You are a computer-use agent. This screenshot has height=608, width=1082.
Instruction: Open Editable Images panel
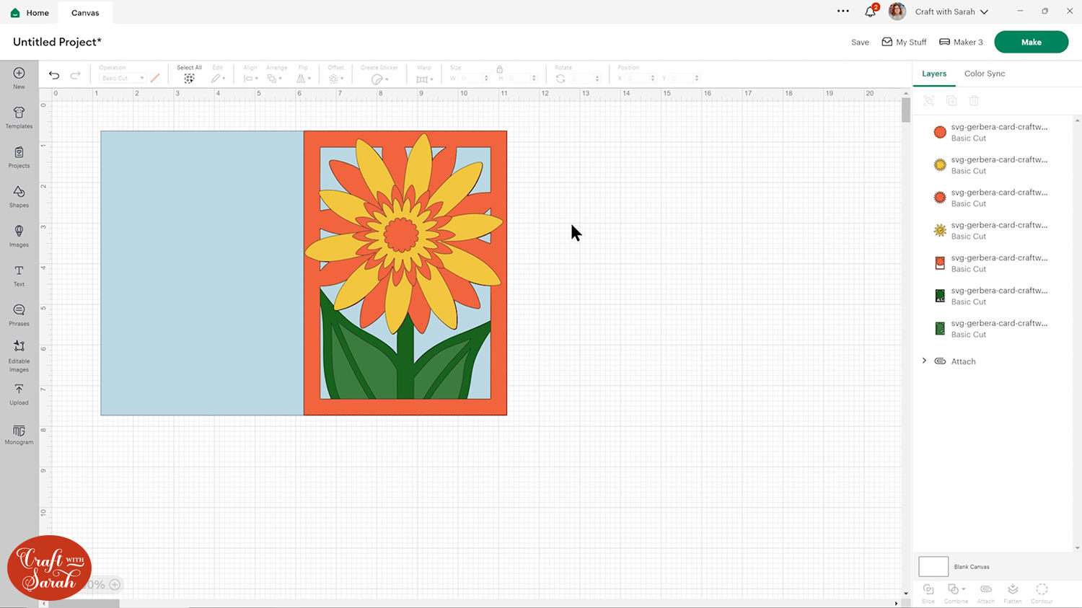(19, 355)
